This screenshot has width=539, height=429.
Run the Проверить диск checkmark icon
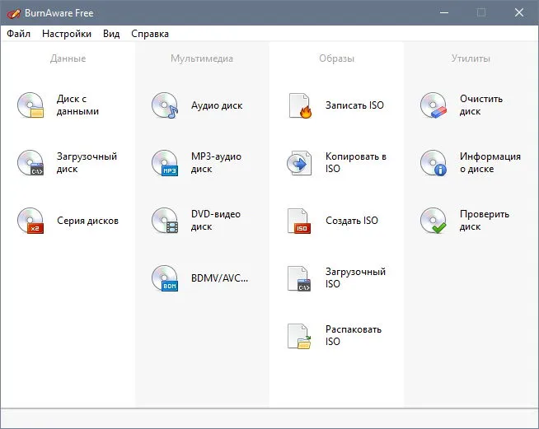pos(434,221)
